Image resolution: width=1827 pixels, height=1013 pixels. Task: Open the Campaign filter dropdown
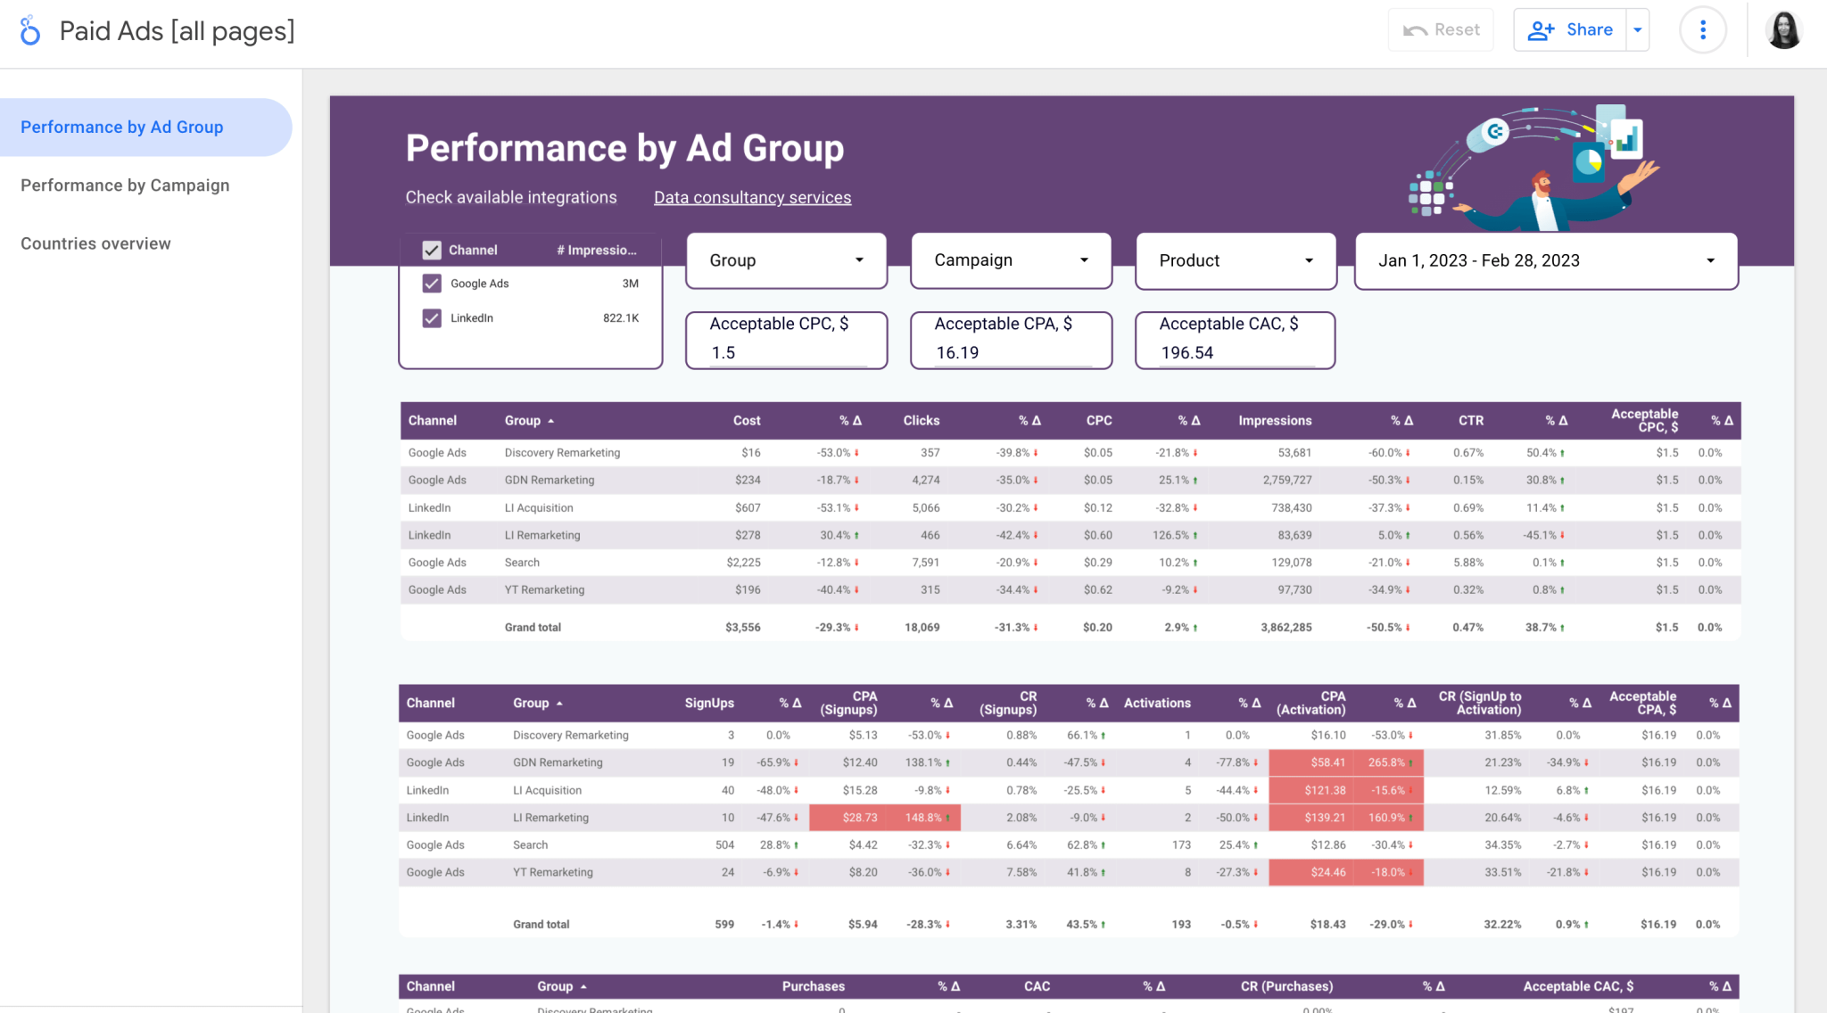coord(1010,260)
